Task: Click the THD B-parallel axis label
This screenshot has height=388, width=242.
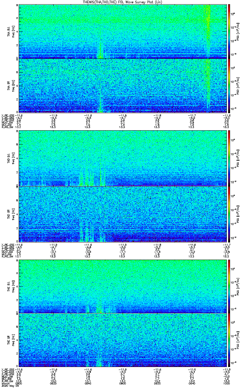Action: 9,214
